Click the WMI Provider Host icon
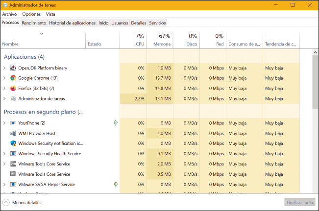This screenshot has height=211, width=319. pos(13,133)
